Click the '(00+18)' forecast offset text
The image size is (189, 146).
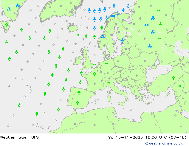(178, 137)
